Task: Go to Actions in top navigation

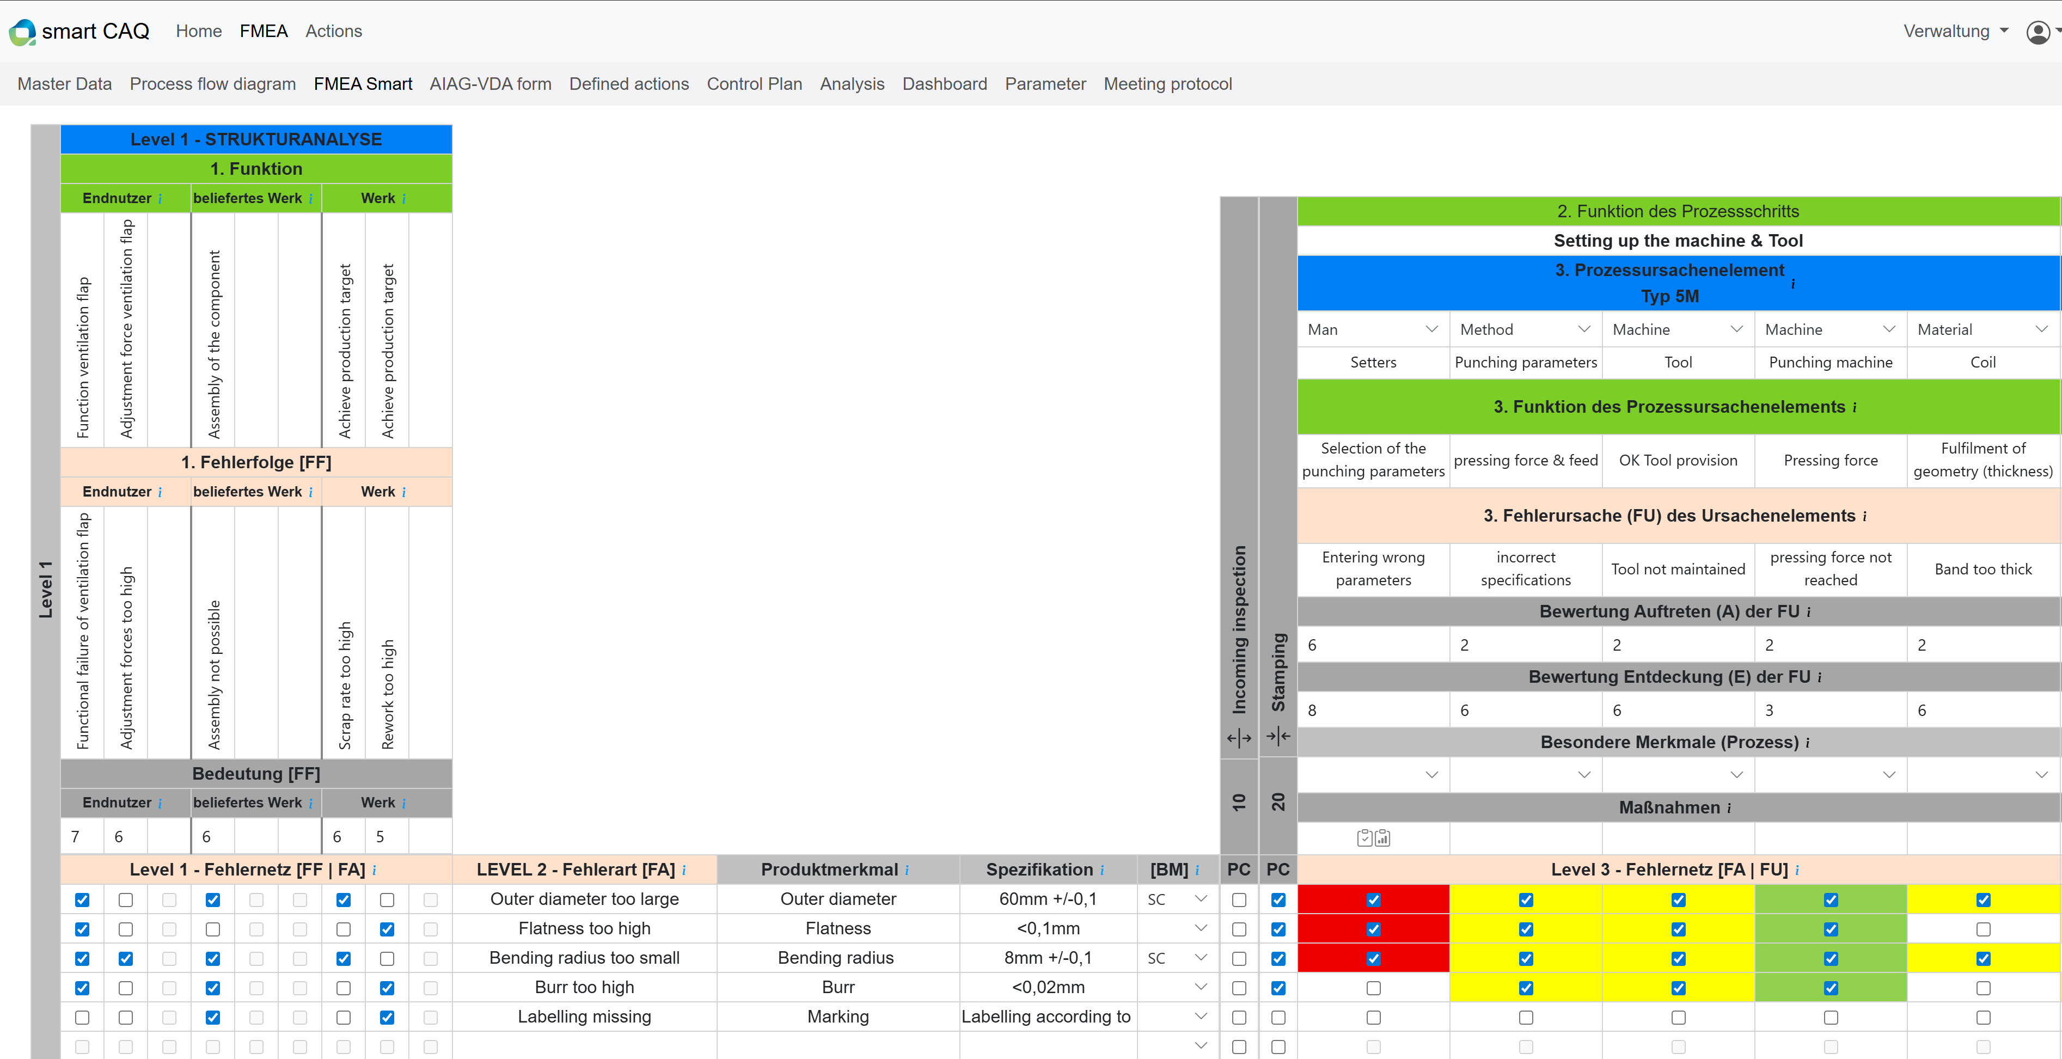Action: coord(333,31)
